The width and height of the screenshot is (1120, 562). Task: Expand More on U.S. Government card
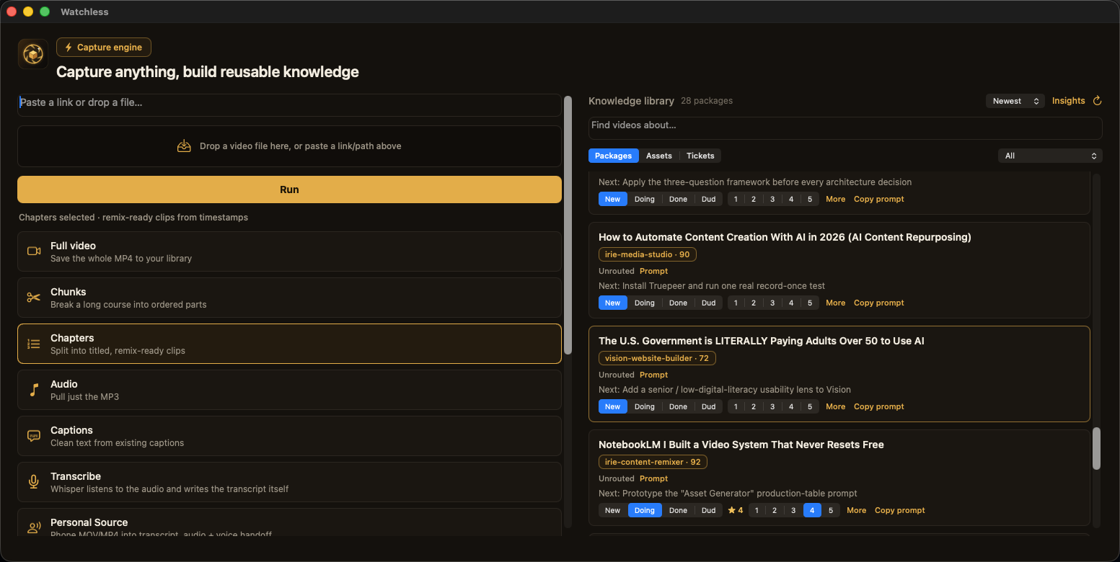(x=836, y=406)
